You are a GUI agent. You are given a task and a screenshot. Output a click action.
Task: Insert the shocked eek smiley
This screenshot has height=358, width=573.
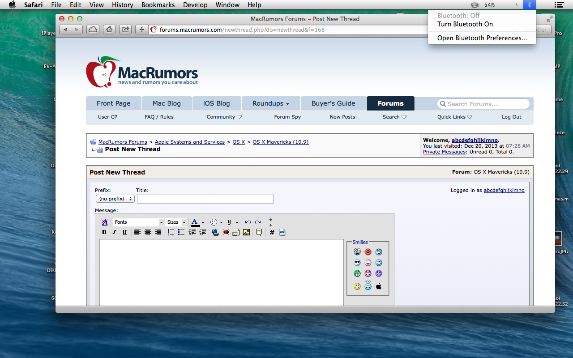(357, 252)
